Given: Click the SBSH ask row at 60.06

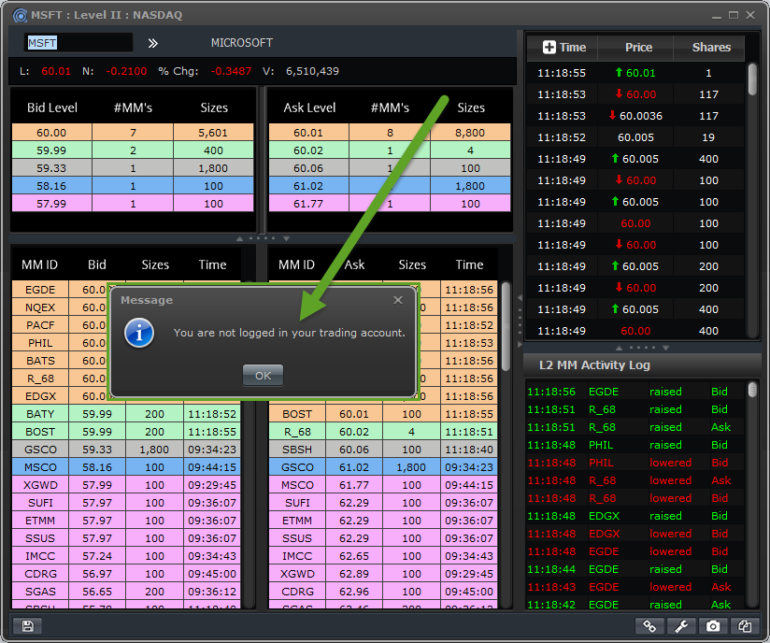Looking at the screenshot, I should (x=383, y=450).
